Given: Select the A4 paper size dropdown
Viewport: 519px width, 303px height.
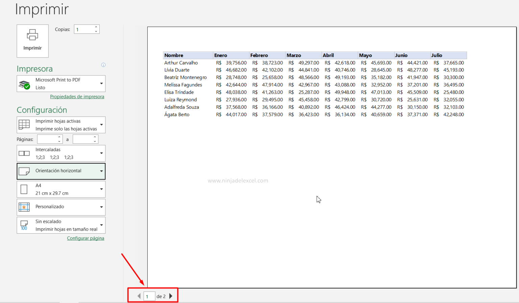Looking at the screenshot, I should pos(61,189).
